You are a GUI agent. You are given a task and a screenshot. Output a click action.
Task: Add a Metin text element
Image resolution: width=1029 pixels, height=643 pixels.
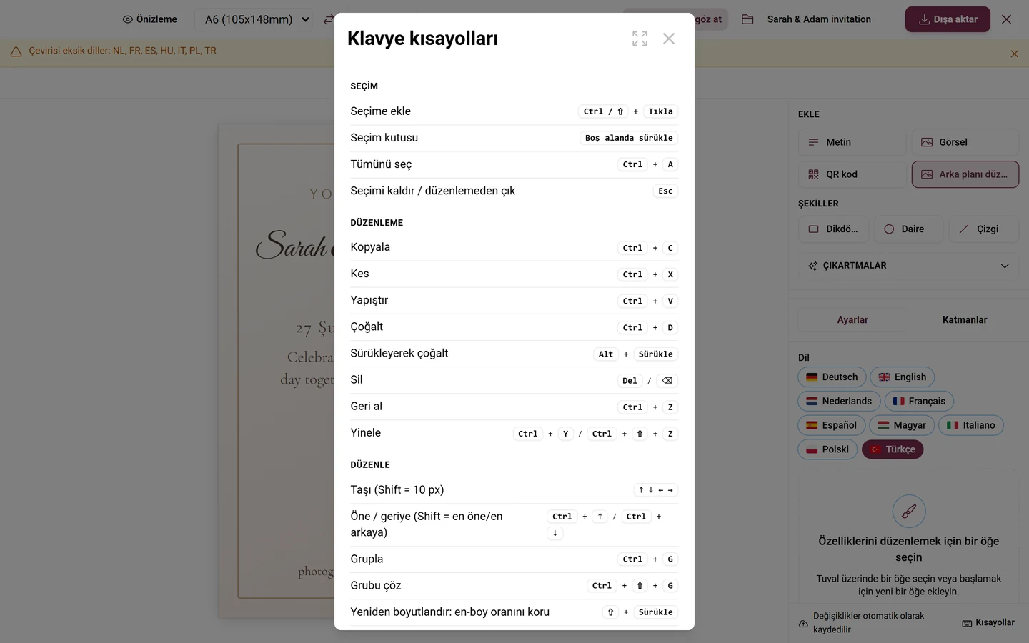click(852, 142)
